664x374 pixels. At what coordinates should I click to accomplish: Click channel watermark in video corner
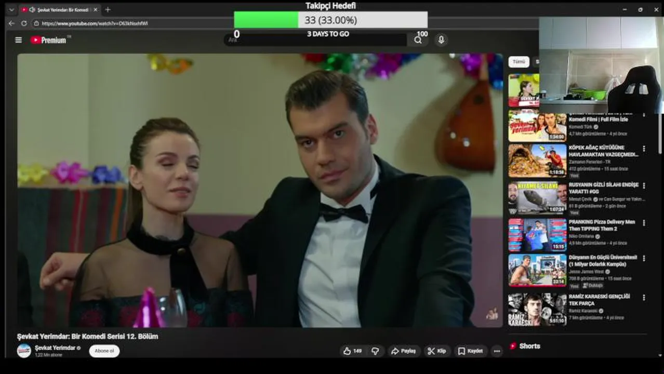coord(492,314)
